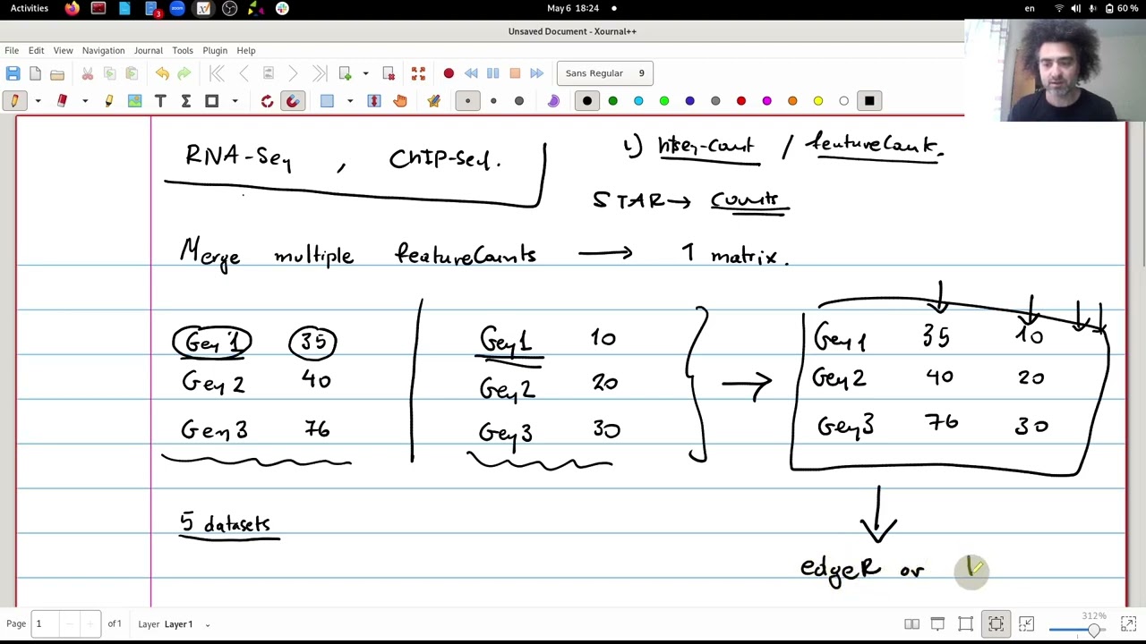Open the insert page options dropdown
The height and width of the screenshot is (644, 1146).
click(365, 73)
